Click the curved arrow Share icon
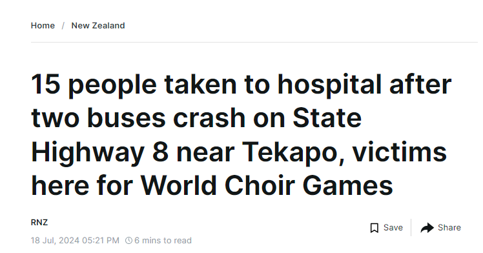 [x=427, y=228]
